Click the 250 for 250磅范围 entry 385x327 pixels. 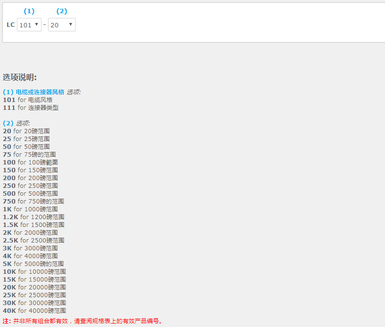(x=31, y=185)
